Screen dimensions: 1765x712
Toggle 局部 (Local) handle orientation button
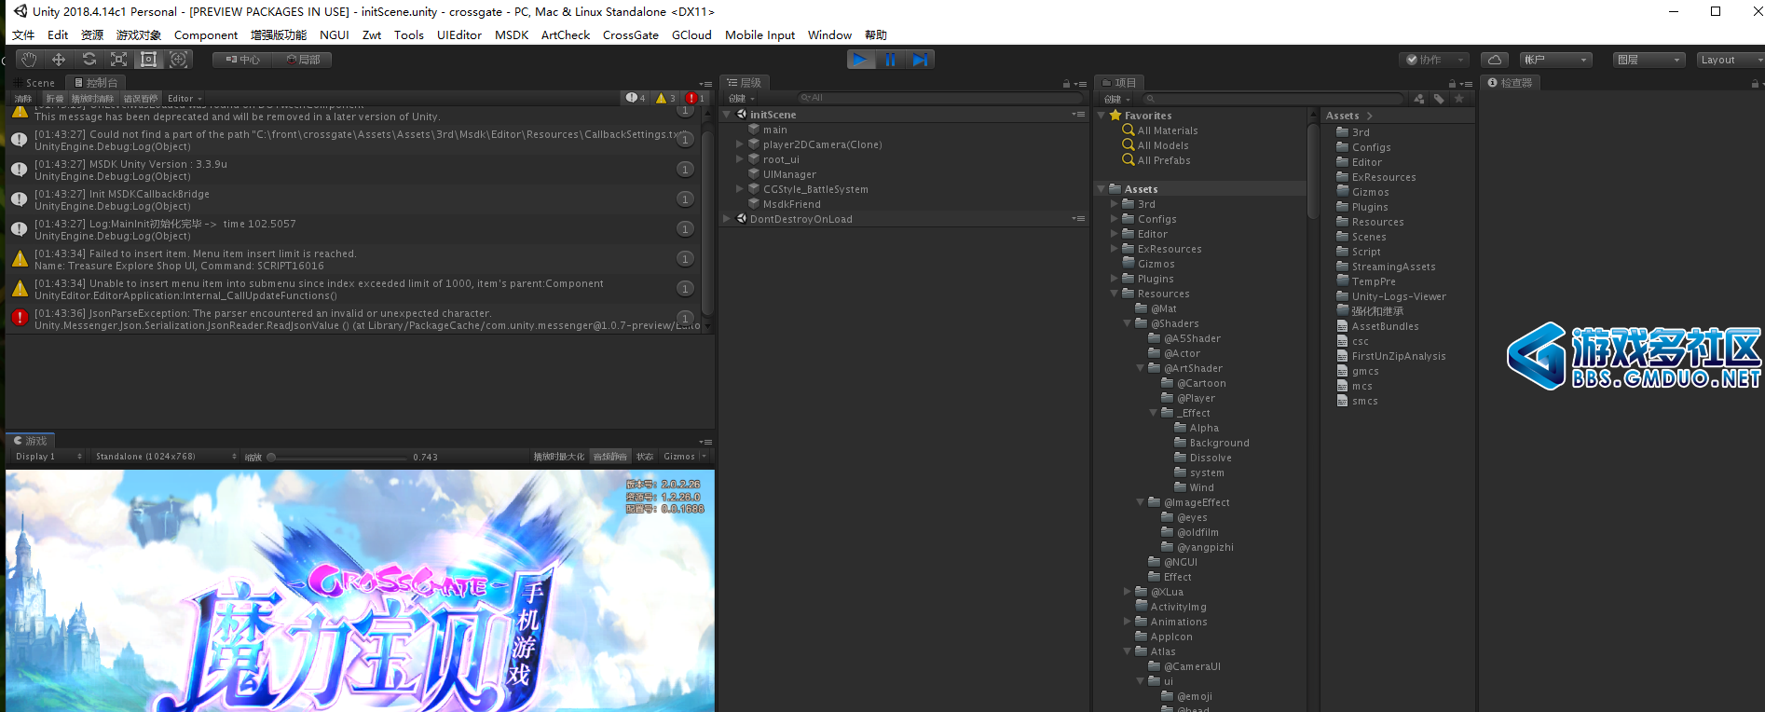pos(302,60)
